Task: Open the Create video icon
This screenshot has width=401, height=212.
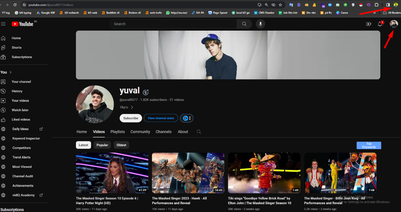Action: [x=368, y=24]
